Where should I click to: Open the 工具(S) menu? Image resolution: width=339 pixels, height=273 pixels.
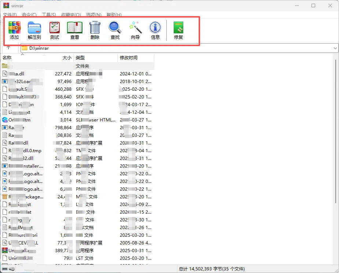[x=49, y=15]
